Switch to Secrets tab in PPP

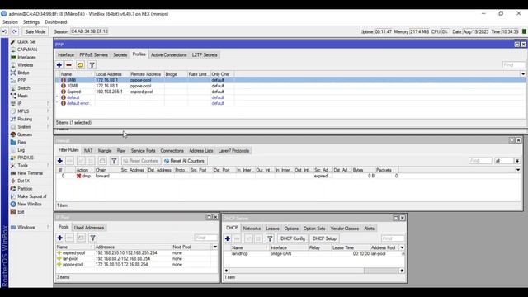pyautogui.click(x=120, y=55)
